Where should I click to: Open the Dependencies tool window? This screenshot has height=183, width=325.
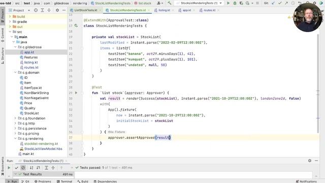click(105, 181)
